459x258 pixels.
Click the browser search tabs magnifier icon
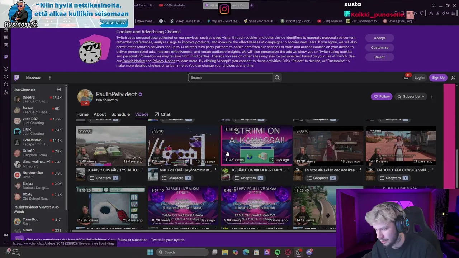pyautogui.click(x=434, y=5)
